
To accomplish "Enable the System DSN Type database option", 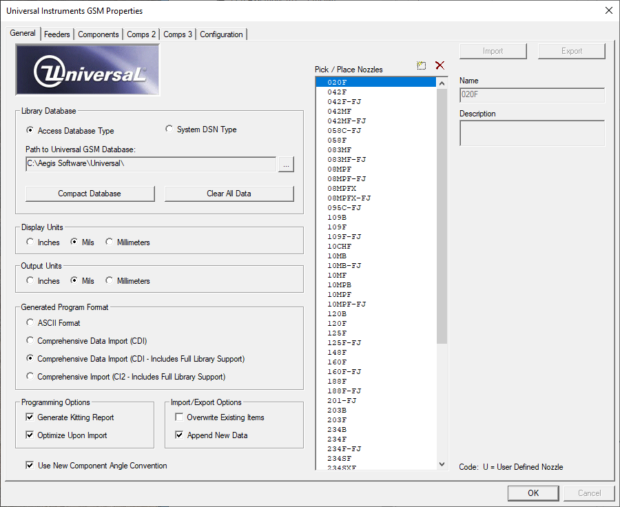I will pos(169,129).
